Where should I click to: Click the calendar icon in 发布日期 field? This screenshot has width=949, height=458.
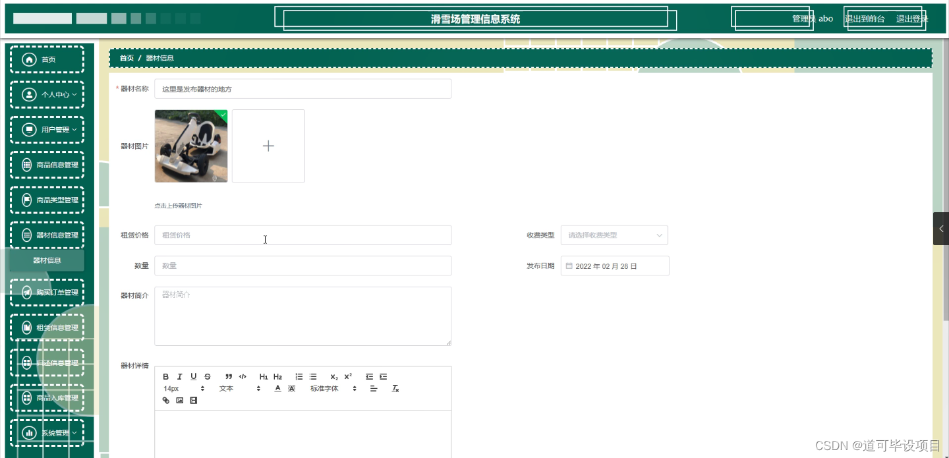coord(569,266)
